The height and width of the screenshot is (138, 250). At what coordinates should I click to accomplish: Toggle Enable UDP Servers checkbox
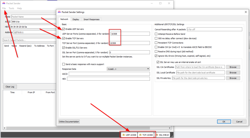[63, 29]
